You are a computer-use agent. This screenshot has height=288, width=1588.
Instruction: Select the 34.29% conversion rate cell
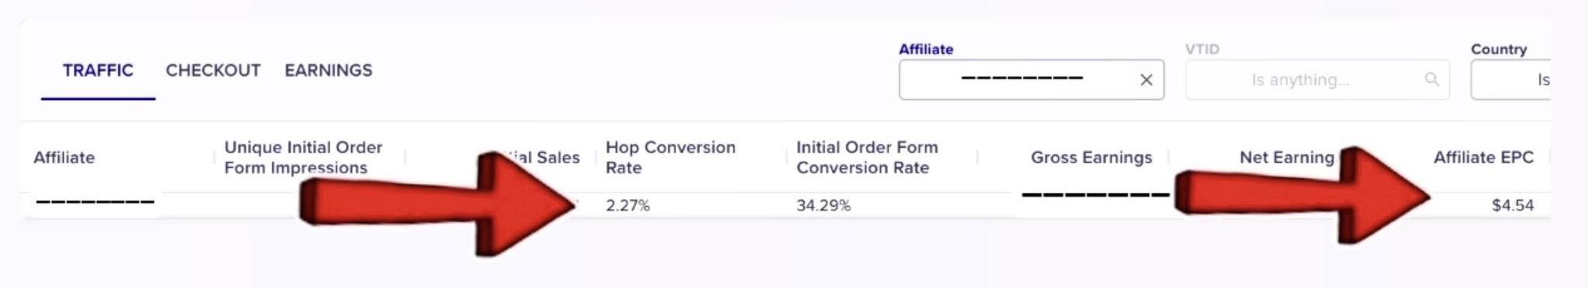(823, 205)
